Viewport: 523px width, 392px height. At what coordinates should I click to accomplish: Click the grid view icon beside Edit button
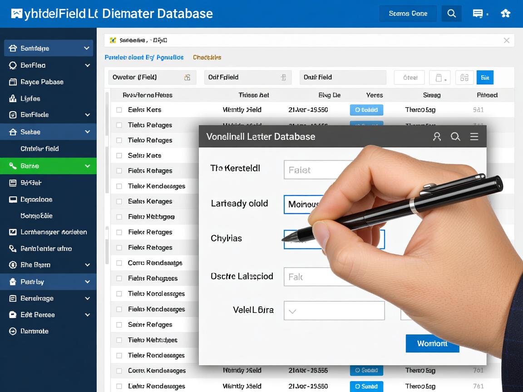coord(464,78)
